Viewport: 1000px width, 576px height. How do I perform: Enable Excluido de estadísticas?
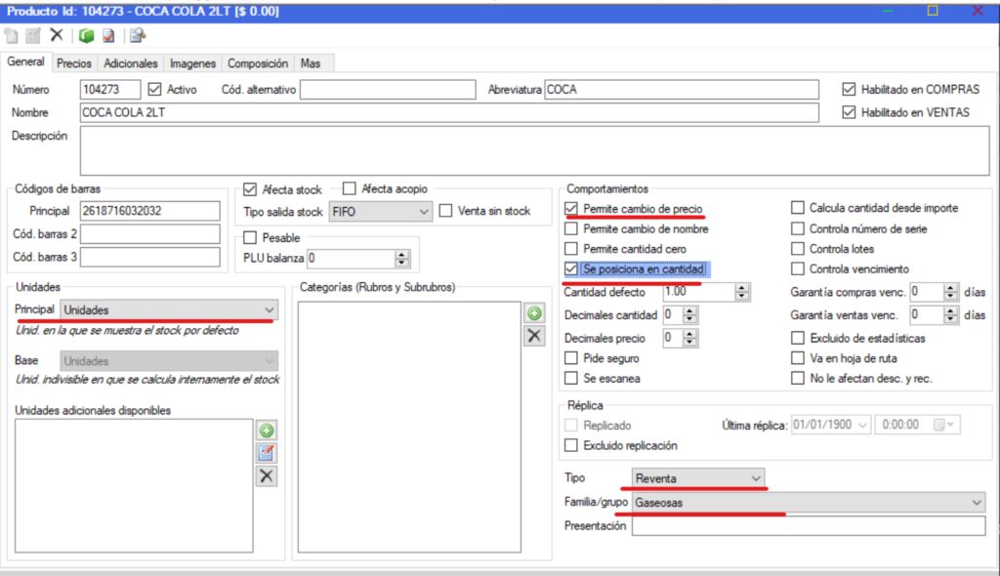click(x=797, y=338)
